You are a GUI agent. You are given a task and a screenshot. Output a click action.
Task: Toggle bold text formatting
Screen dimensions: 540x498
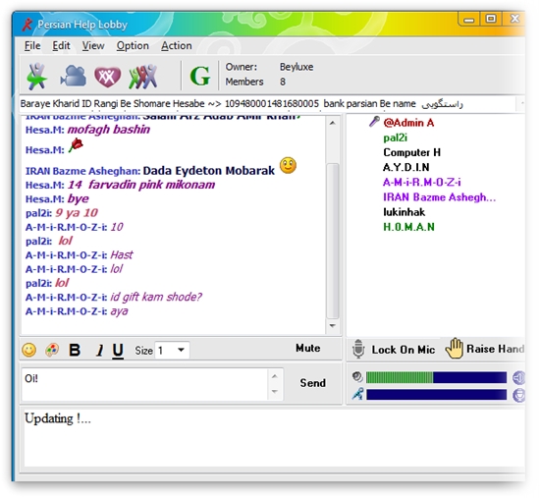[75, 350]
